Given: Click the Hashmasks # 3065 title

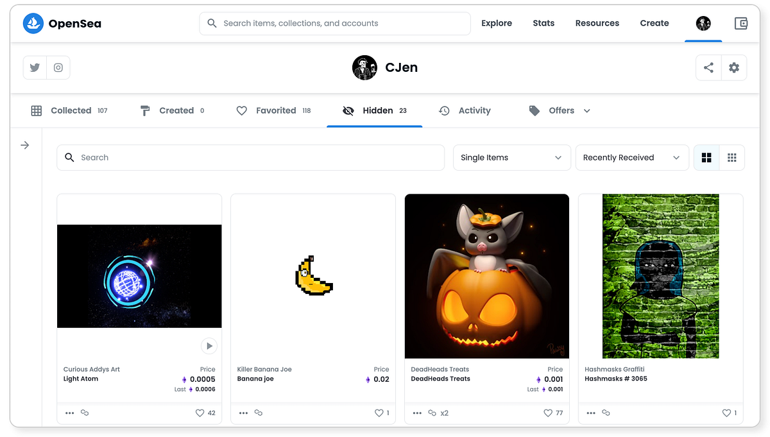Looking at the screenshot, I should tap(616, 379).
